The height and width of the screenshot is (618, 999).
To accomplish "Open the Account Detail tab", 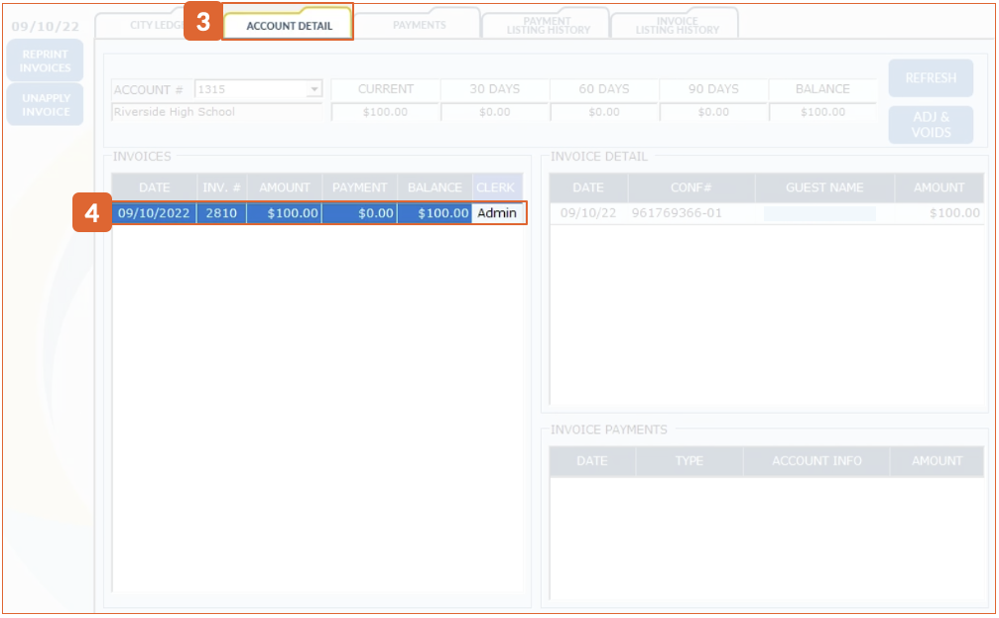I will pos(288,25).
